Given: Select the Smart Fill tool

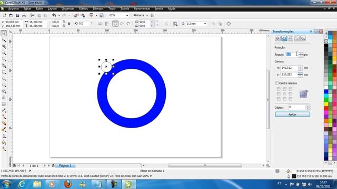Looking at the screenshot, I should pos(4,66).
